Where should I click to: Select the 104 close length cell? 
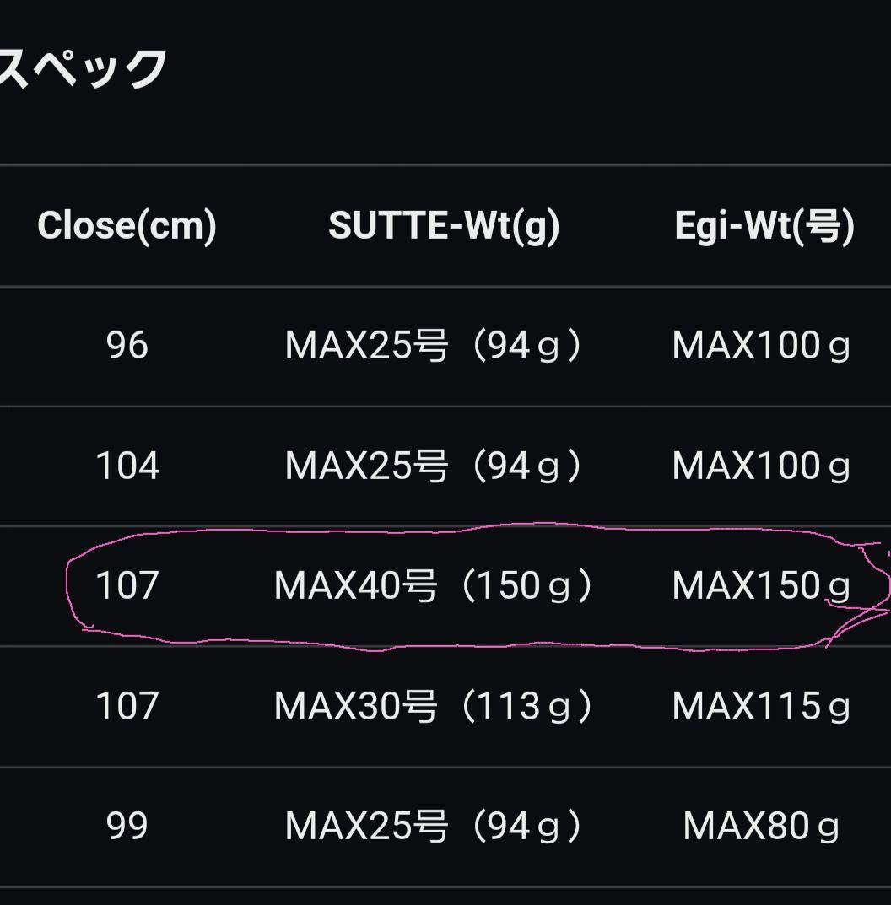(127, 466)
